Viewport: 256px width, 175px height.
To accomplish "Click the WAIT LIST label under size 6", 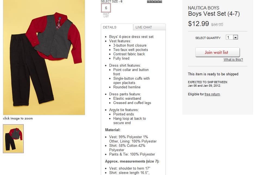I will tap(106, 15).
